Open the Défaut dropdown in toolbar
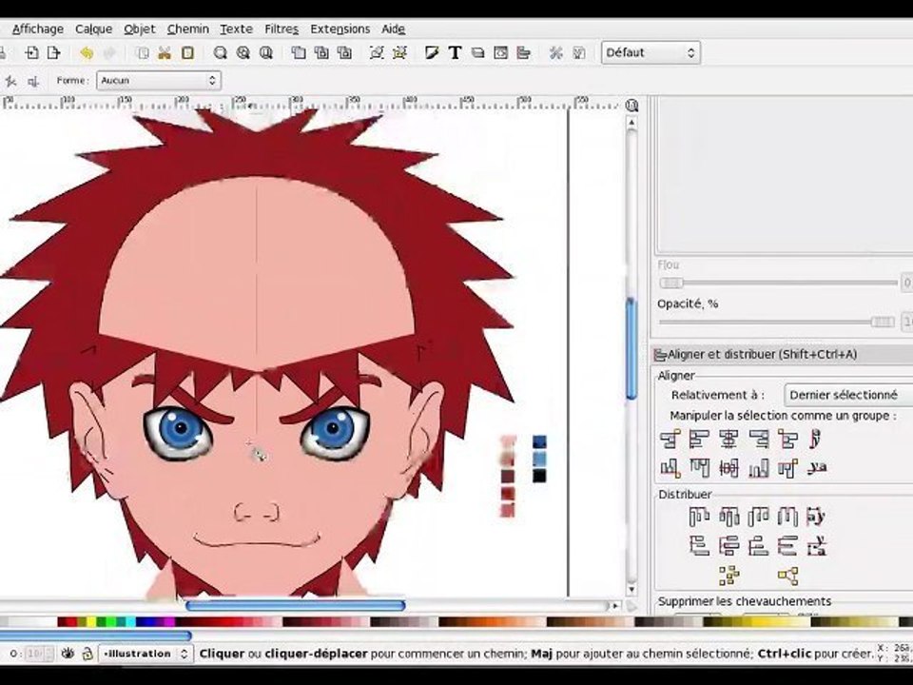913x685 pixels. pos(651,53)
